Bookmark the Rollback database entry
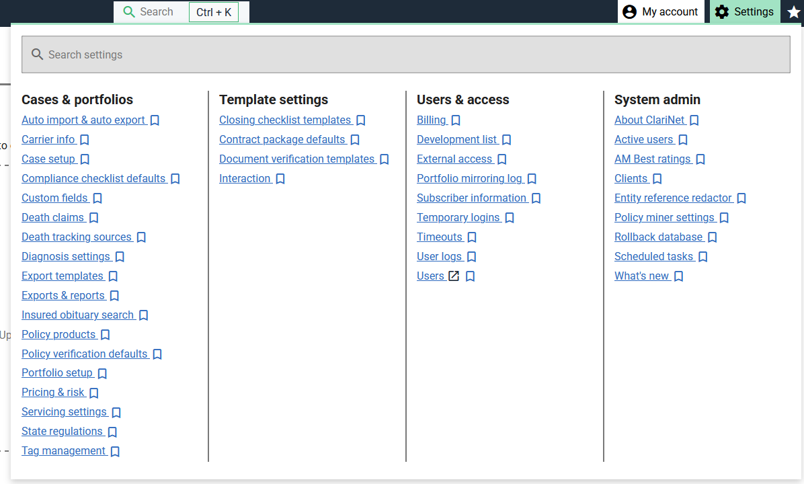The width and height of the screenshot is (804, 484). (x=712, y=237)
